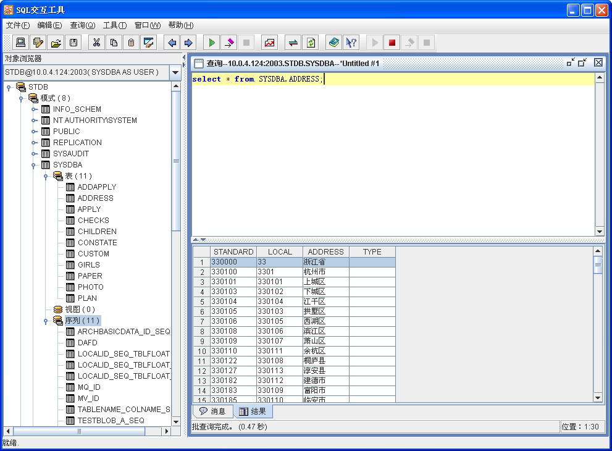Click the chart/plan toolbar icon

270,43
